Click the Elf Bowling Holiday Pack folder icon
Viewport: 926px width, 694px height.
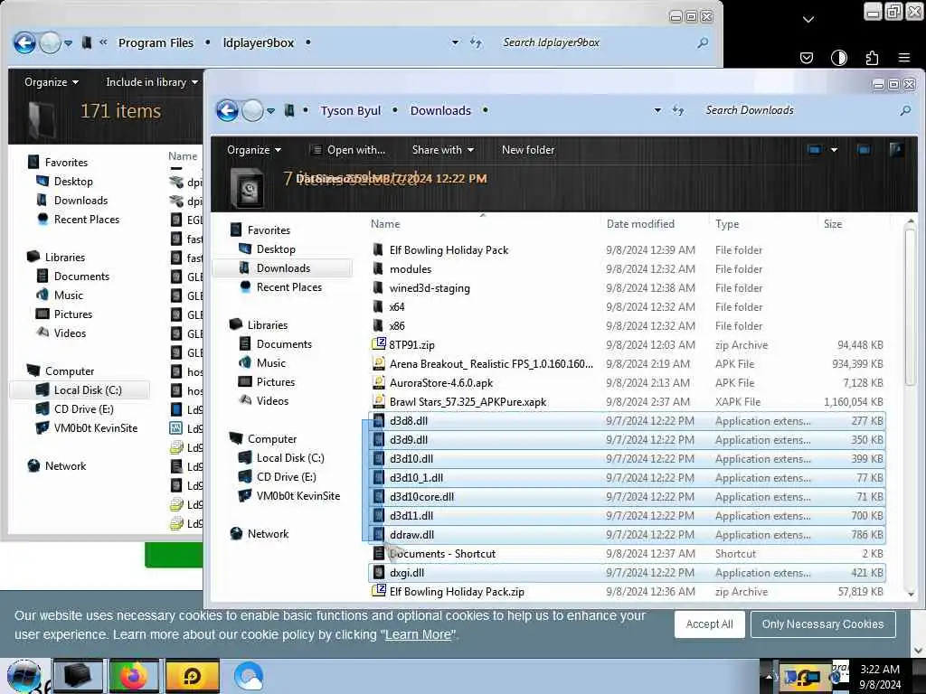tap(379, 249)
